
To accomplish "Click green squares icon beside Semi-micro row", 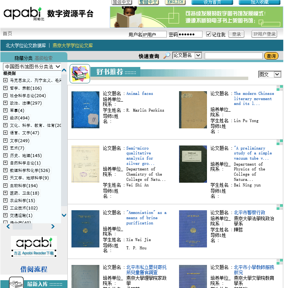I will click(x=280, y=143).
